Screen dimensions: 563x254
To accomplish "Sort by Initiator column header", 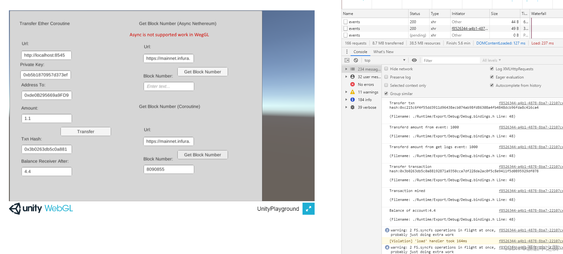I will point(470,14).
